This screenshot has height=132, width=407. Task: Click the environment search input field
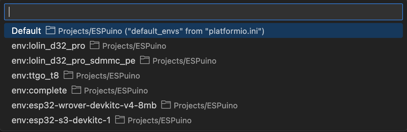203,12
